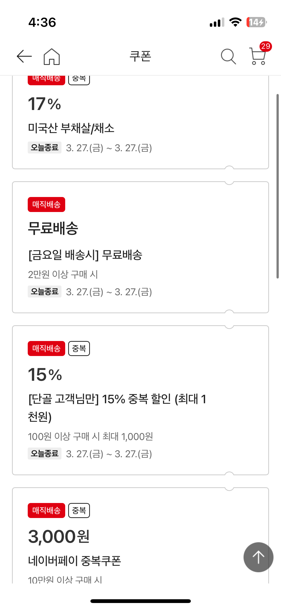Open the 3,000원 네이버페이 중복쿠폰

point(74,560)
